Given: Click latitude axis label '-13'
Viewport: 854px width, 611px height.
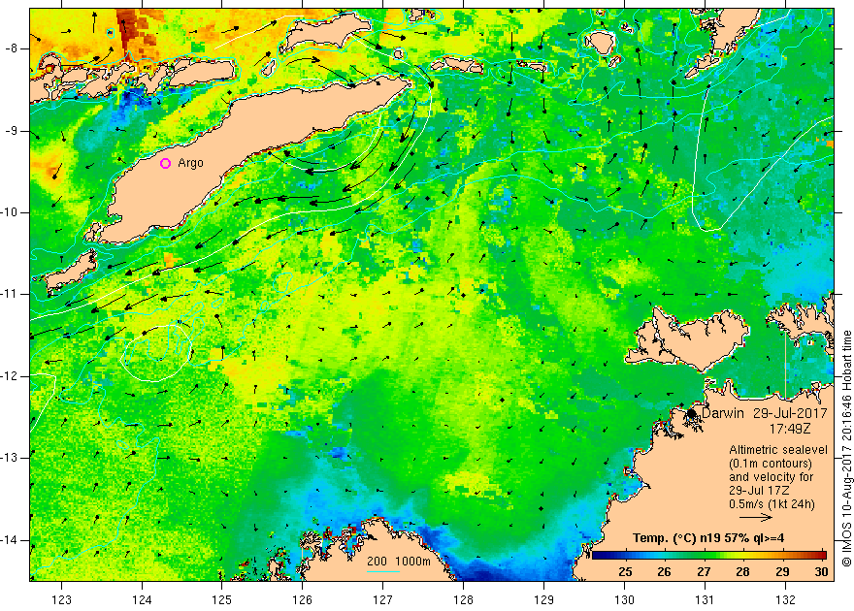Looking at the screenshot, I should click(10, 458).
